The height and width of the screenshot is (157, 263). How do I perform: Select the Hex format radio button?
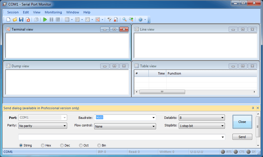click(x=43, y=145)
